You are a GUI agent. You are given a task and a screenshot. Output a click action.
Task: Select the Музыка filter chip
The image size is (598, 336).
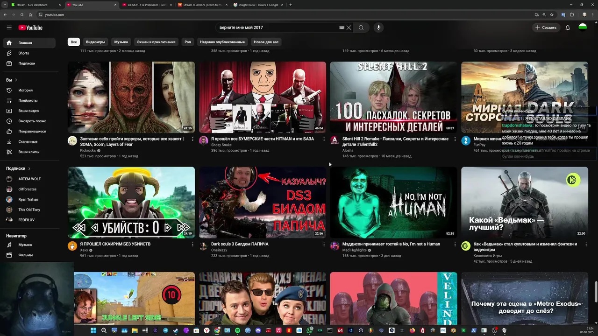click(x=121, y=42)
